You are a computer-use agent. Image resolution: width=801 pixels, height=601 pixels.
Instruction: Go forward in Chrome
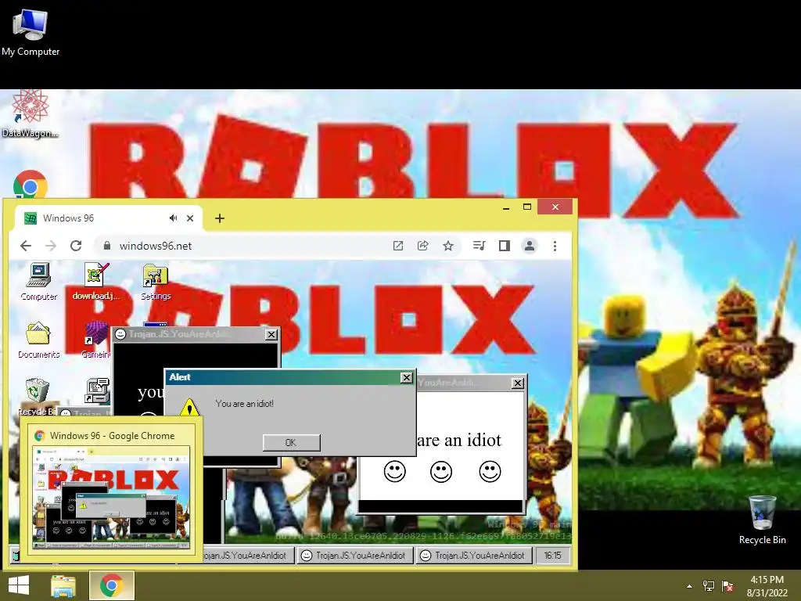51,246
